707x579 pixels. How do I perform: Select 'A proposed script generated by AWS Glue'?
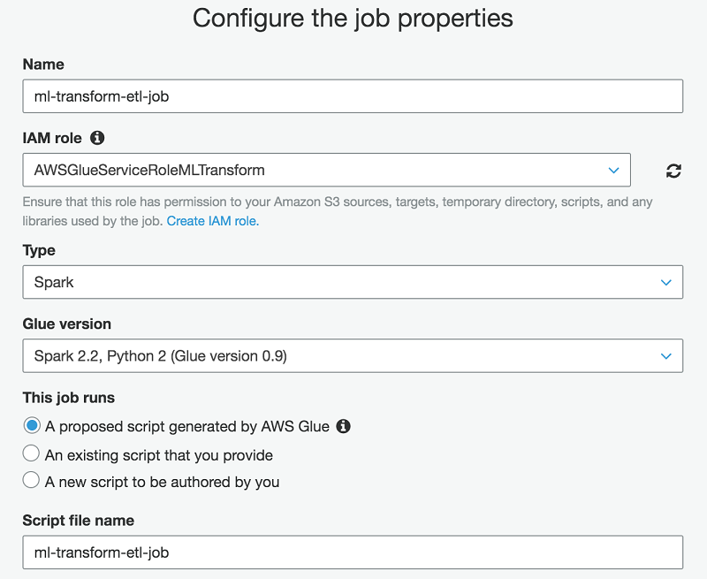pos(32,426)
